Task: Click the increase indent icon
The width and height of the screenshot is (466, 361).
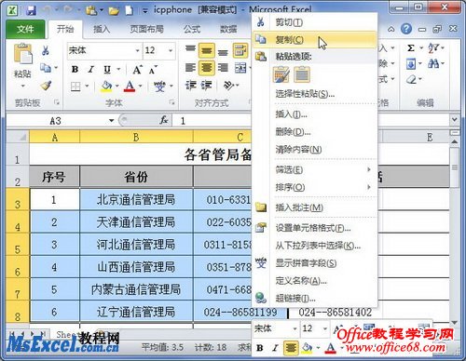Action: [x=206, y=85]
